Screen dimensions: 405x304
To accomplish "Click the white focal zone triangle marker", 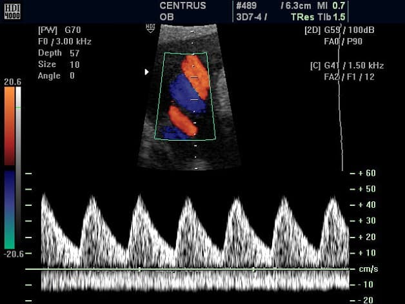I will tap(147, 72).
